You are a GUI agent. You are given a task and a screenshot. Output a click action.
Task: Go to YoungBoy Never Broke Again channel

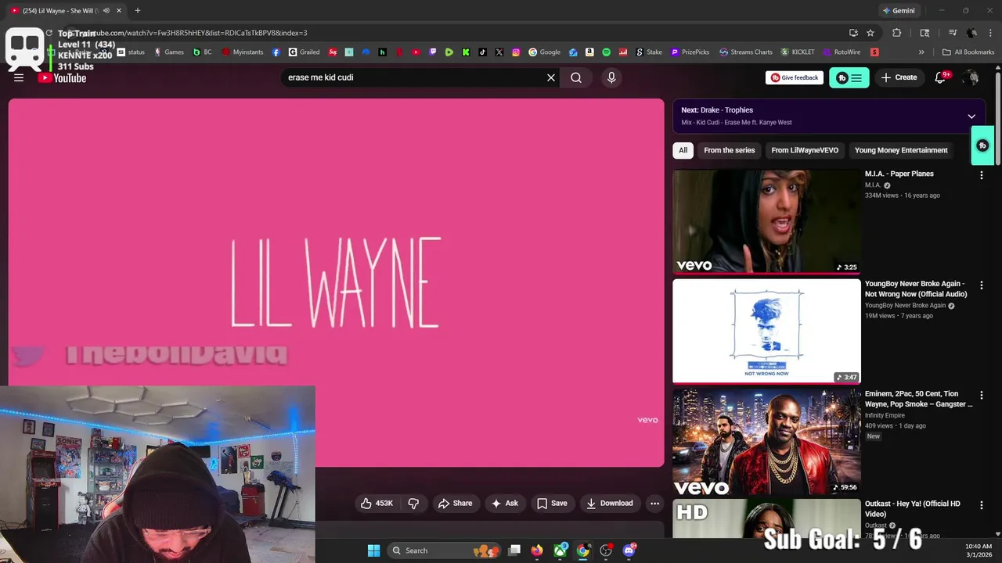906,305
